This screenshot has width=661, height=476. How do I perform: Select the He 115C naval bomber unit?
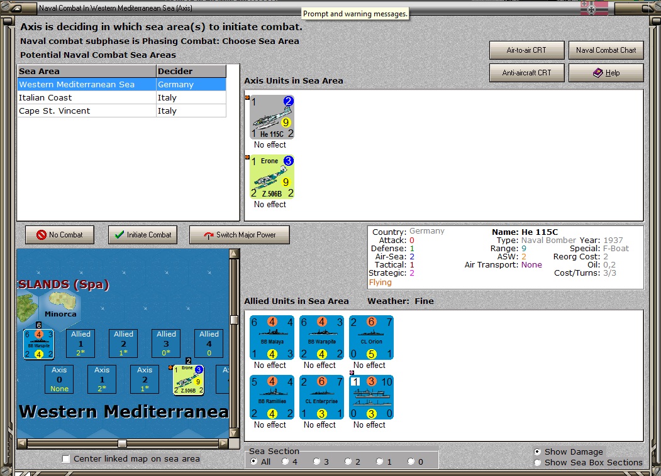272,117
